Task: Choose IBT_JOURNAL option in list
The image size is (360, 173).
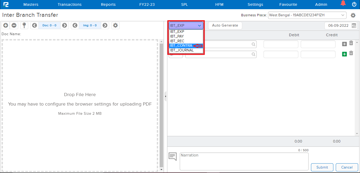Action: 182,50
